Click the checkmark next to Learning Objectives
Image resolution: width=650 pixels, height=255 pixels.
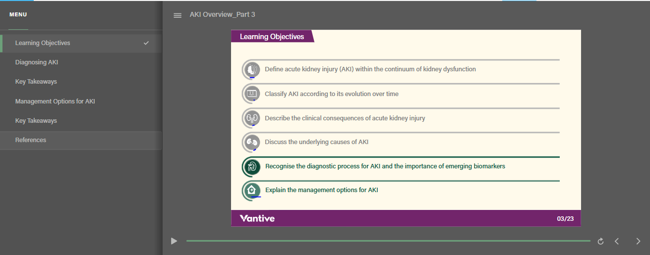coord(146,43)
